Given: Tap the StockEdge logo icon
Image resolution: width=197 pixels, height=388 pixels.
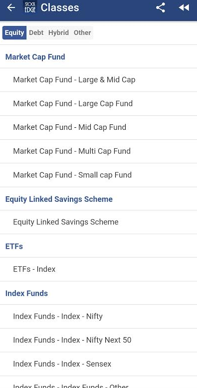Looking at the screenshot, I should [30, 7].
